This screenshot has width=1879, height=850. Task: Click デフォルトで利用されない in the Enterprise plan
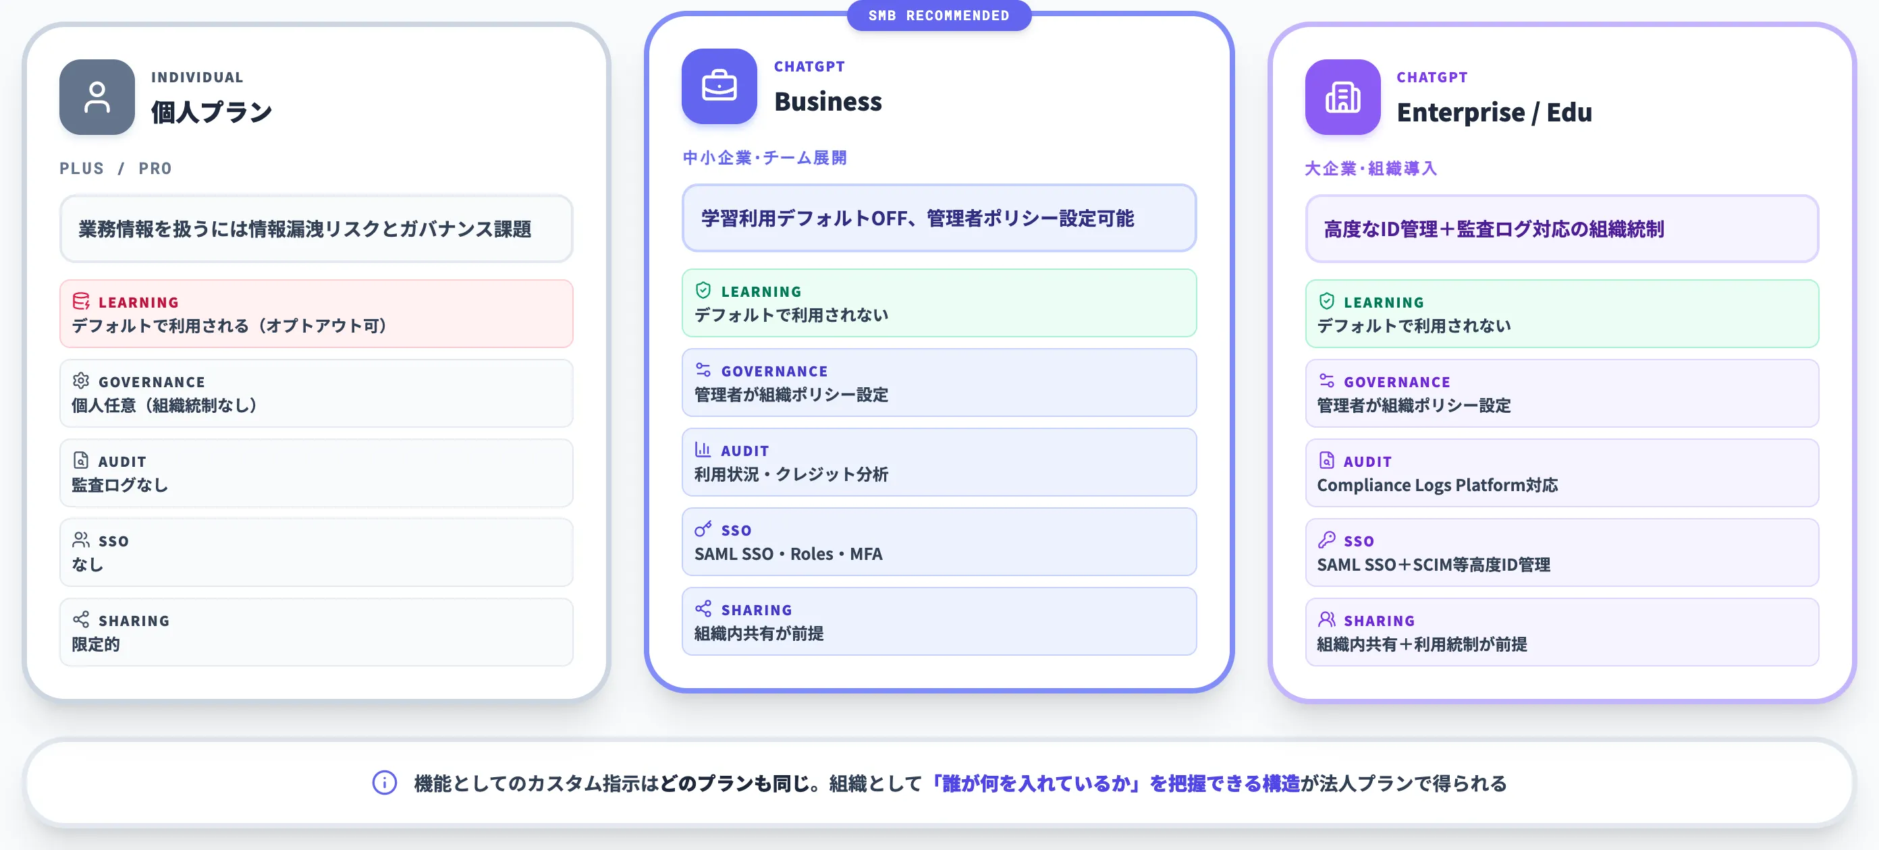pos(1413,326)
